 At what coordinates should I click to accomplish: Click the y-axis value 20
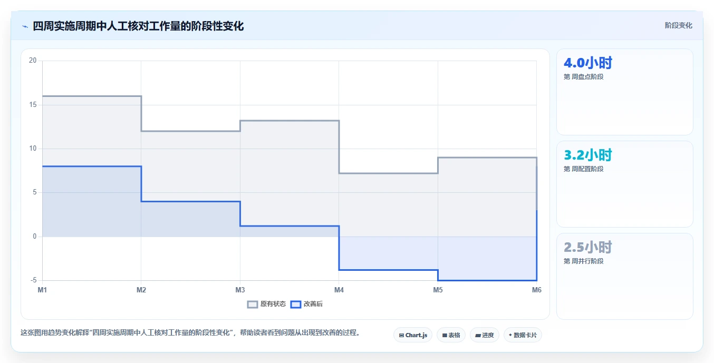(x=33, y=61)
